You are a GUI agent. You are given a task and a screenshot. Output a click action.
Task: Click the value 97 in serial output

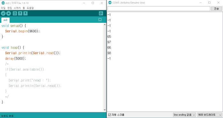click(109, 42)
